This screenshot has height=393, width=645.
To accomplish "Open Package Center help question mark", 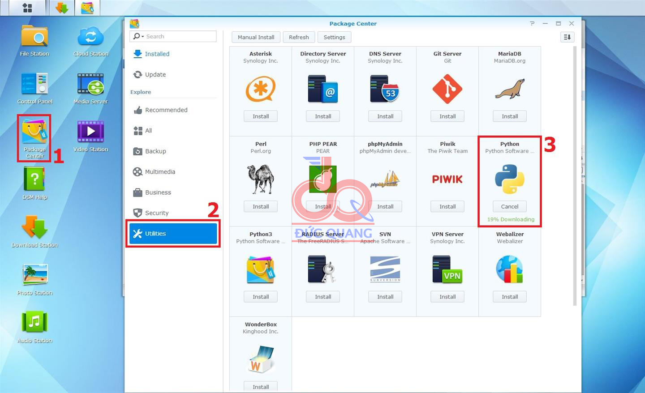I will pos(532,23).
